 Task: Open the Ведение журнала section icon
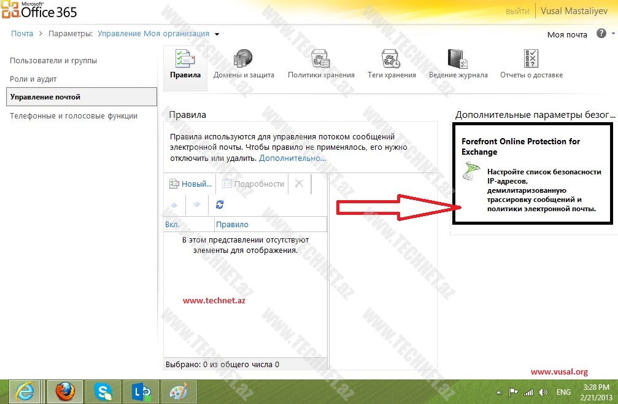tap(458, 60)
